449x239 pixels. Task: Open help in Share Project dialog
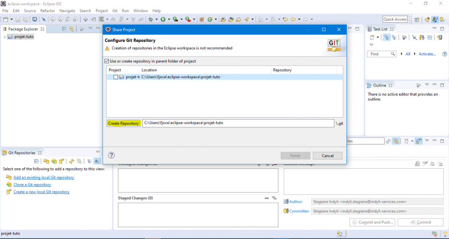pos(111,155)
